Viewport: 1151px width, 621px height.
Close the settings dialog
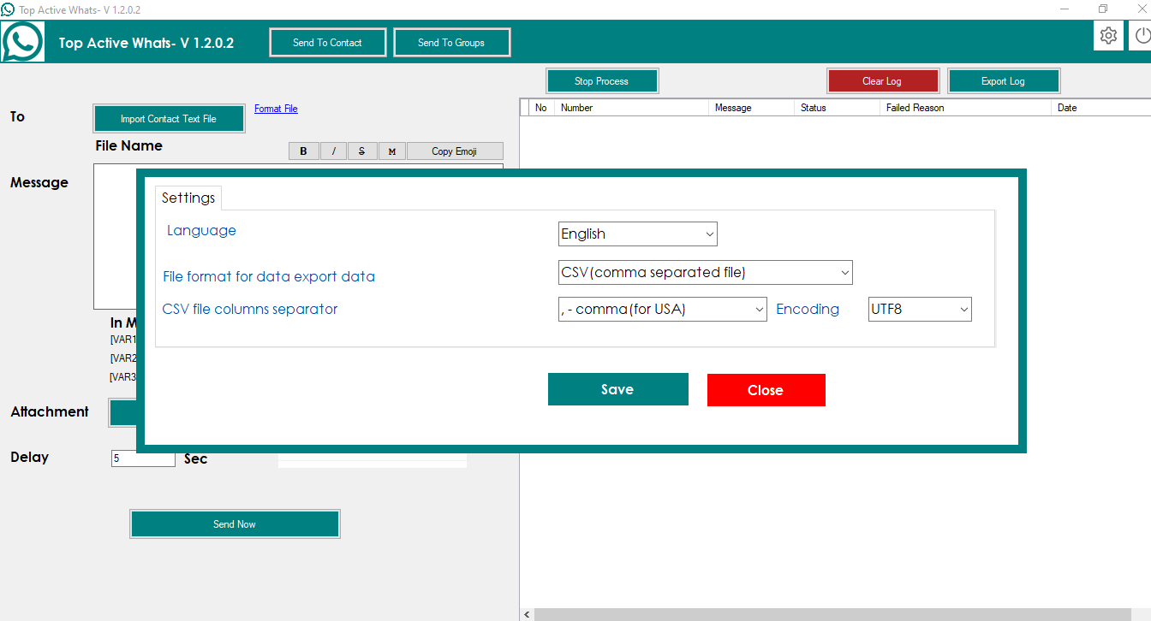tap(766, 390)
